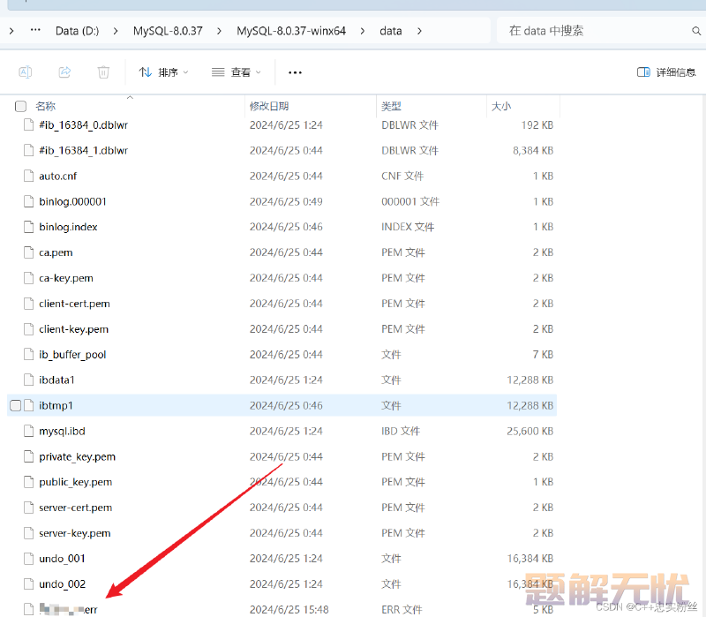
Task: Select the undo_002 file
Action: tap(62, 584)
